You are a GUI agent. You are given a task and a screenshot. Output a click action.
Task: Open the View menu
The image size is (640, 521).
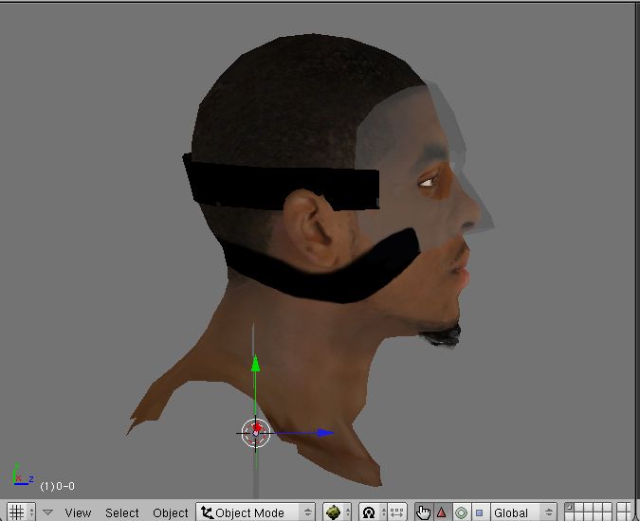pyautogui.click(x=78, y=512)
